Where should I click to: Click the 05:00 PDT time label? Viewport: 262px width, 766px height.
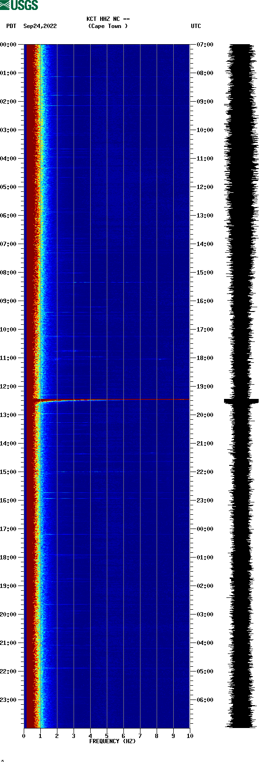point(8,187)
